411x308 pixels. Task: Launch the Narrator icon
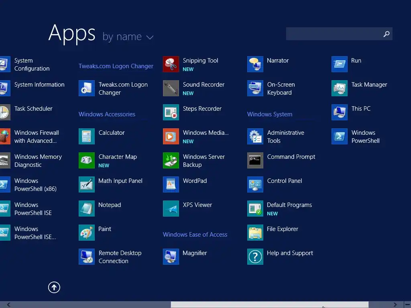[x=255, y=64]
